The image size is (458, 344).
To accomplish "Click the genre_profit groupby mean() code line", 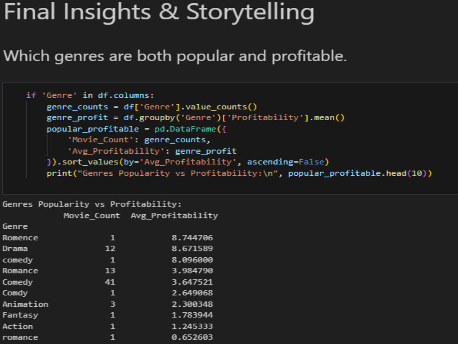I will (x=196, y=117).
